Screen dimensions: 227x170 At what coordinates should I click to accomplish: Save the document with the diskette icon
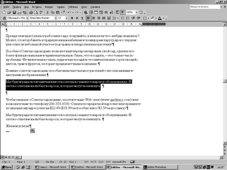14,12
